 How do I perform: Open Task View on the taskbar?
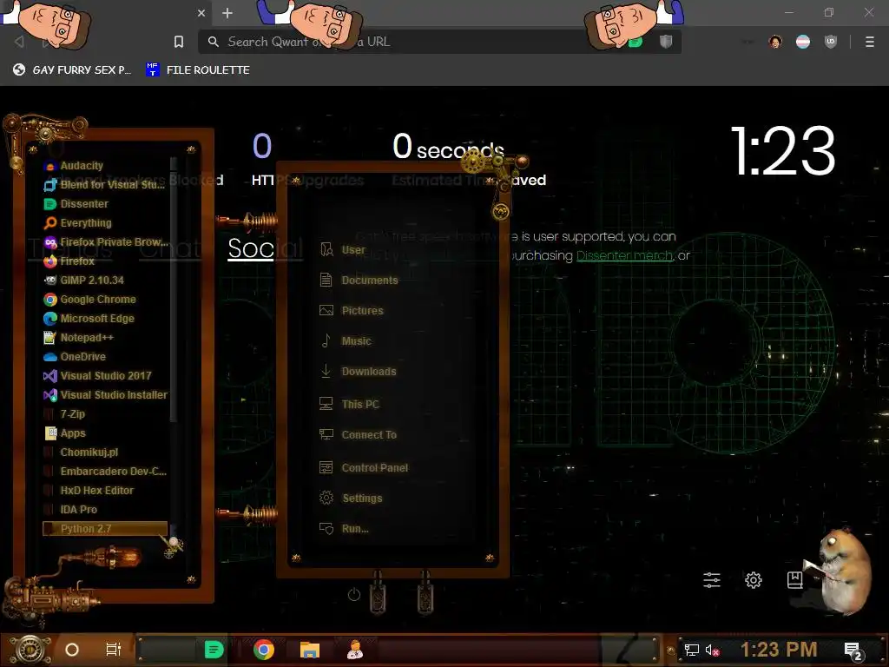114,650
